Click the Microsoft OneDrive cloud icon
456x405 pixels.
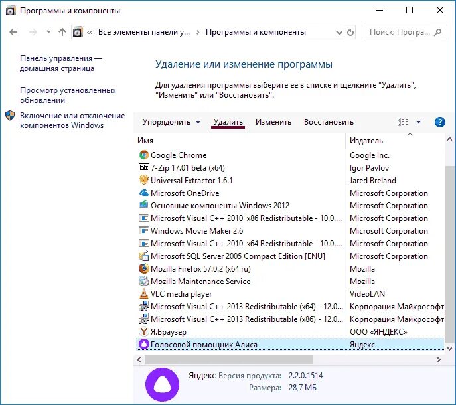click(143, 193)
